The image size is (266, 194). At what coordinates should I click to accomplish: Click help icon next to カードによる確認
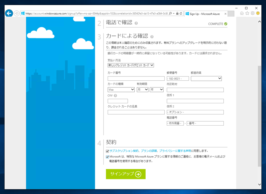(152, 37)
